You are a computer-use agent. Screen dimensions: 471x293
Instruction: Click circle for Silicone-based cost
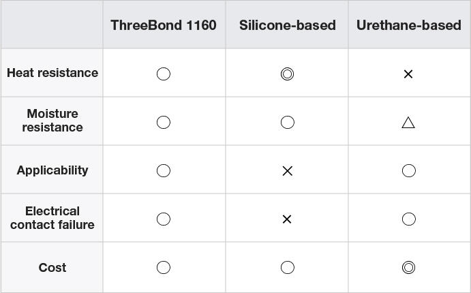288,268
